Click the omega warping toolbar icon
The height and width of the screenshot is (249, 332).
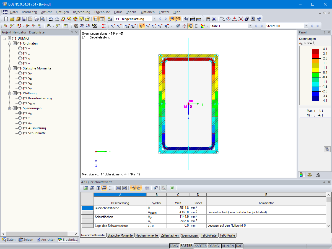pyautogui.click(x=127, y=26)
